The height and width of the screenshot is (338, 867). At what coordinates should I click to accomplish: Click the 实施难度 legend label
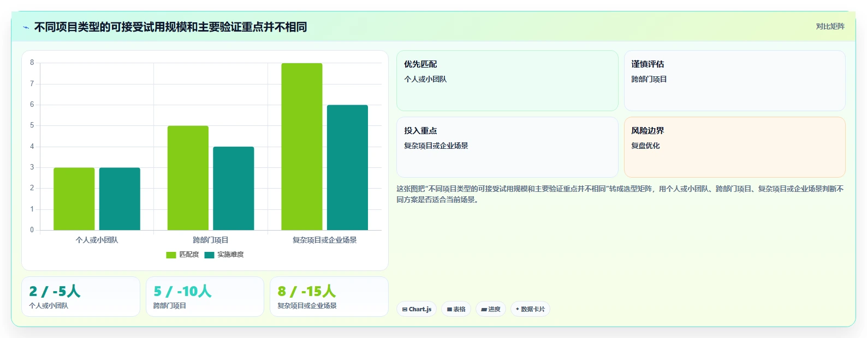point(230,255)
